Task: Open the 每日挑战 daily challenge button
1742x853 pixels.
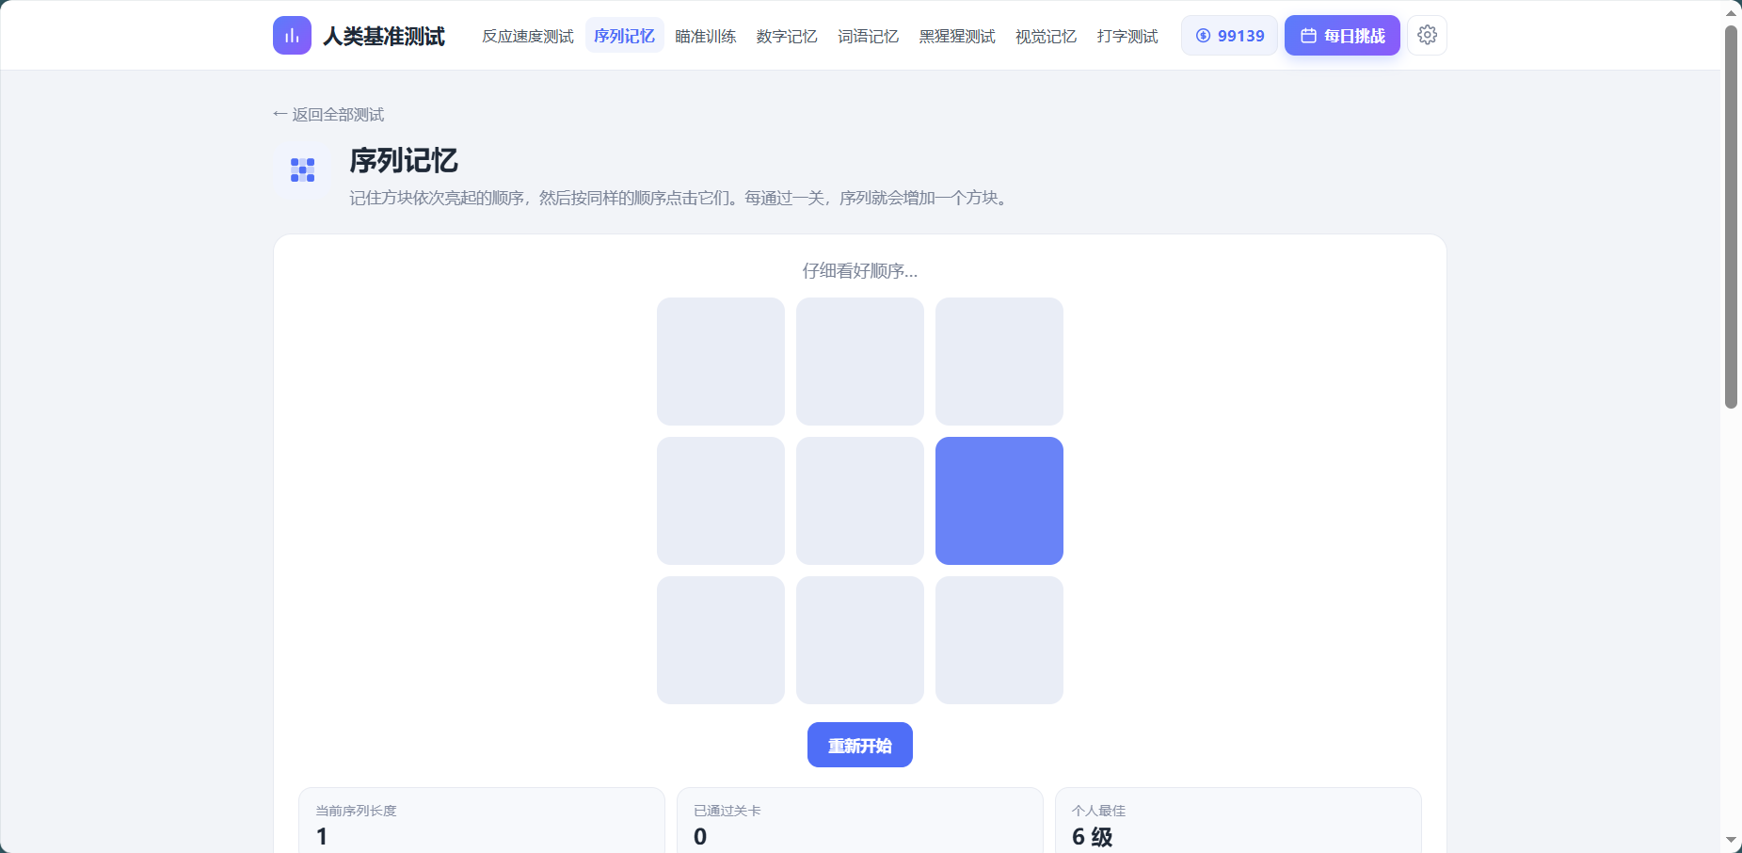Action: click(x=1342, y=36)
